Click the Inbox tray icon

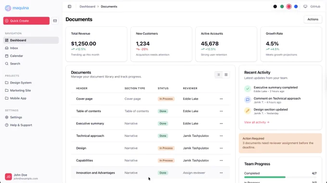[x=7, y=48]
